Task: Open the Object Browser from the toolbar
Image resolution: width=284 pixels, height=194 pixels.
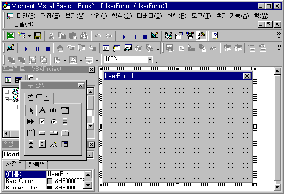Action: 191,36
